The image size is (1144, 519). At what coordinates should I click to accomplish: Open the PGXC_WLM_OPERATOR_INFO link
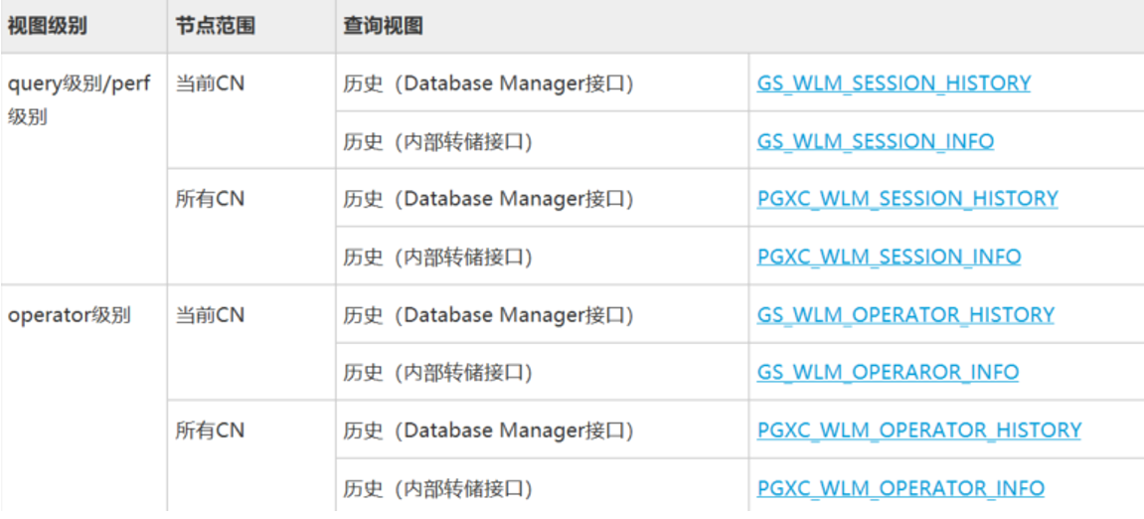click(x=900, y=487)
